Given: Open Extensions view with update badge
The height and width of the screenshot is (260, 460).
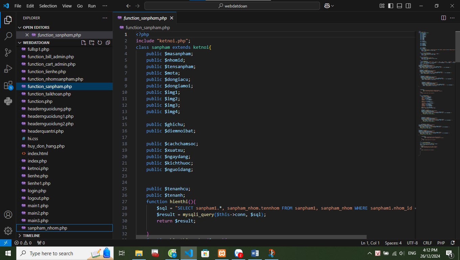Looking at the screenshot, I should click(x=8, y=85).
